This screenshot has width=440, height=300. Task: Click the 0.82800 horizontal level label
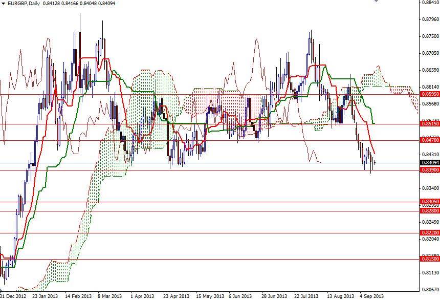click(x=430, y=211)
